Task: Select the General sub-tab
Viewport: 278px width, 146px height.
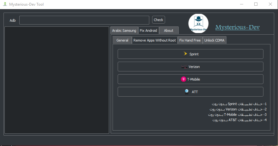Action: pyautogui.click(x=122, y=40)
